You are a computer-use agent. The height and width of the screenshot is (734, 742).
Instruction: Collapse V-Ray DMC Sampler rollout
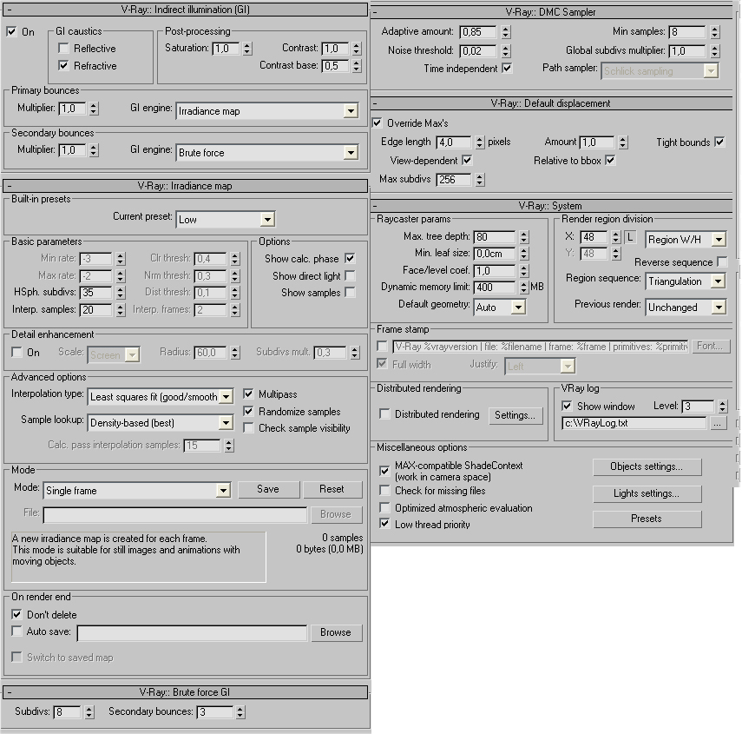551,12
